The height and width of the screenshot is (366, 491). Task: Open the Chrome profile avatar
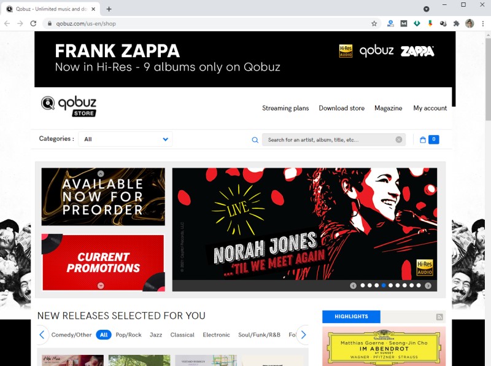tap(470, 23)
